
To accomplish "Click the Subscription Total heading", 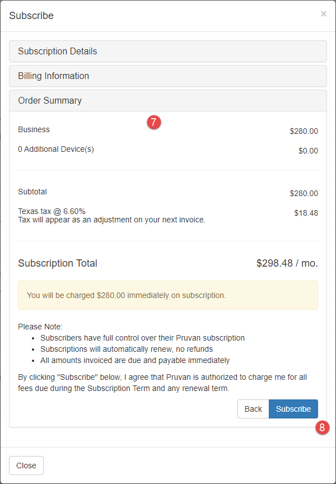I will [58, 263].
